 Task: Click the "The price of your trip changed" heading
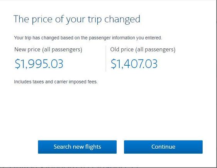click(77, 20)
